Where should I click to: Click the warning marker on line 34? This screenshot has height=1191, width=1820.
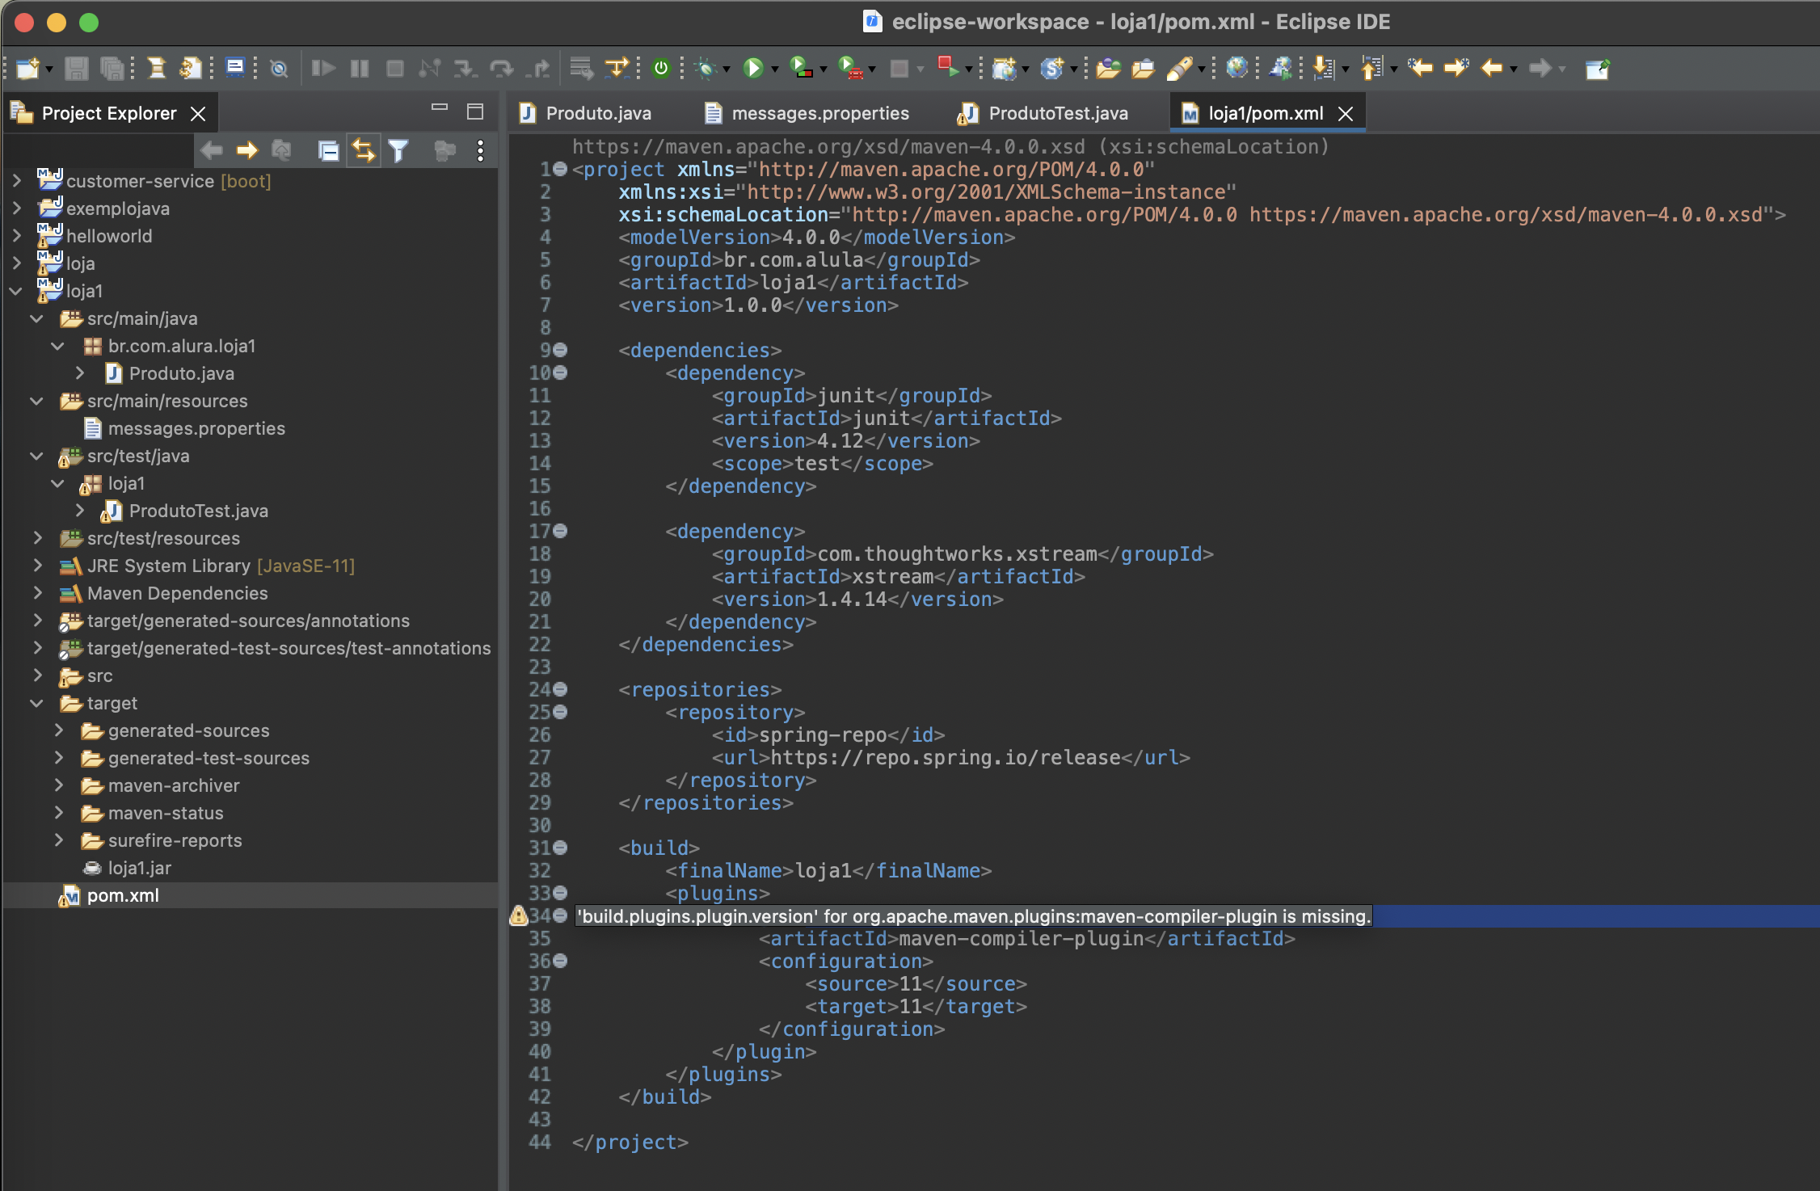(x=518, y=915)
